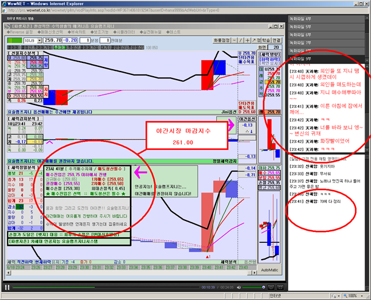Click the ↗정 arrow tool button
371x300 pixels.
click(256, 40)
